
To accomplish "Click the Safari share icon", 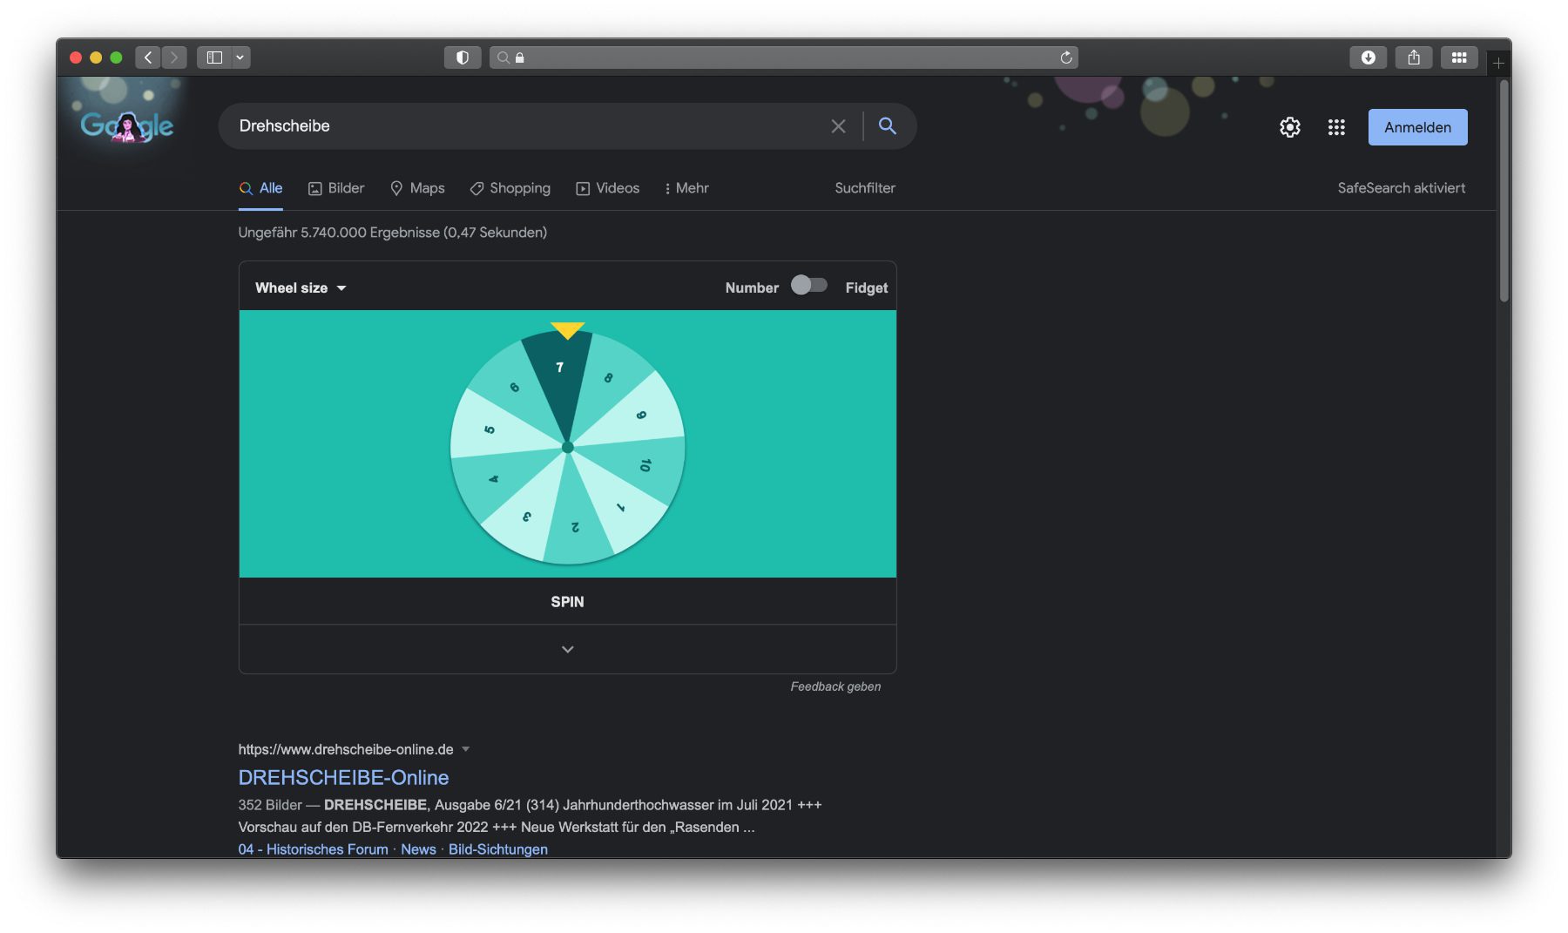I will click(1413, 57).
